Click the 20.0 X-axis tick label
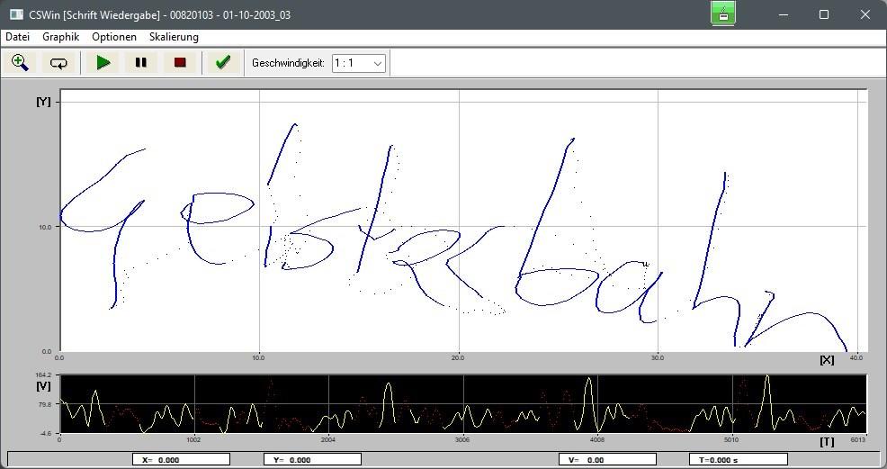 458,357
